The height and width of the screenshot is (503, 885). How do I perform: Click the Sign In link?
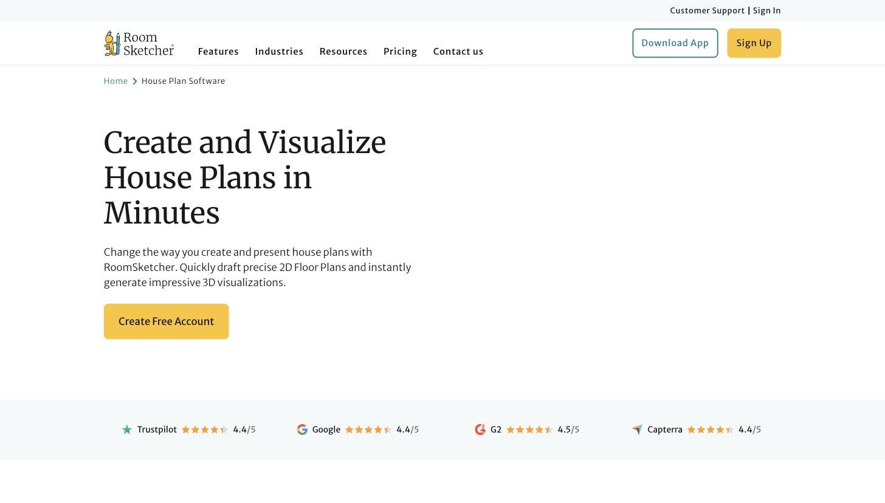(x=767, y=10)
